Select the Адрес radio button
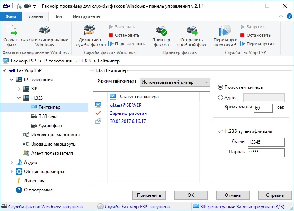This screenshot has width=294, height=211. click(x=220, y=98)
